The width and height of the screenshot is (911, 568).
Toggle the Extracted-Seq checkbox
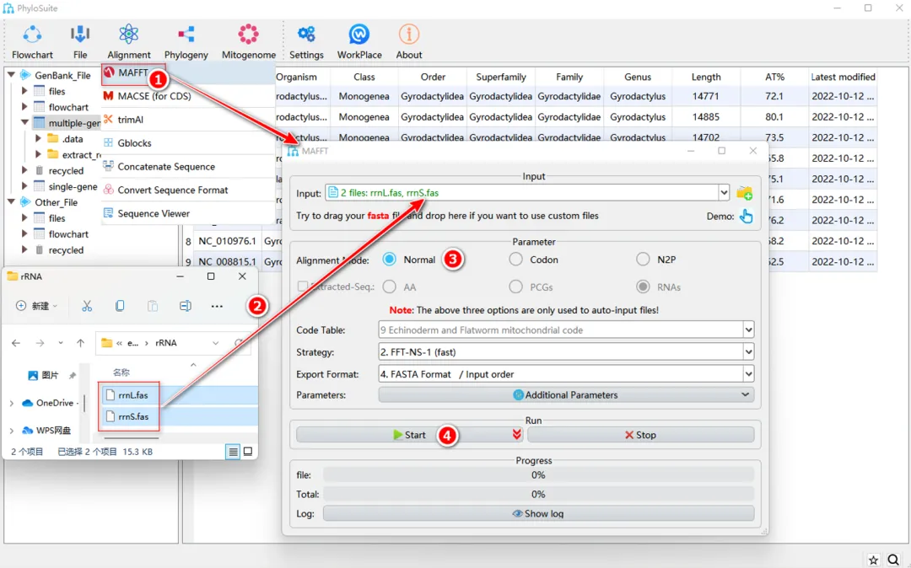[x=302, y=286]
